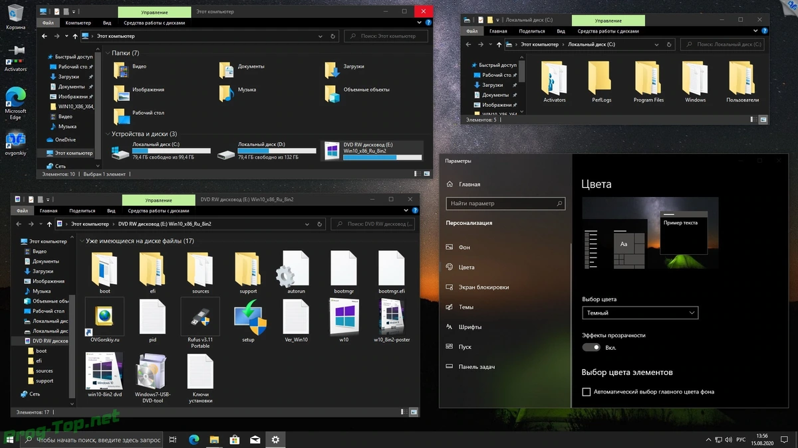Select OneDrive in the navigation pane

(61, 139)
